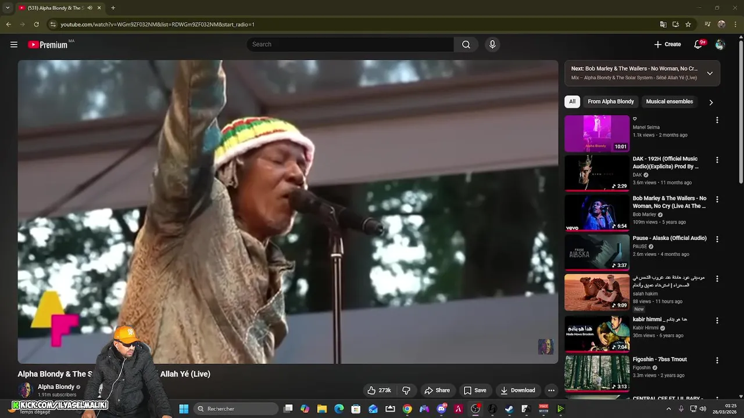Mute the tab via its audio icon

tap(90, 8)
